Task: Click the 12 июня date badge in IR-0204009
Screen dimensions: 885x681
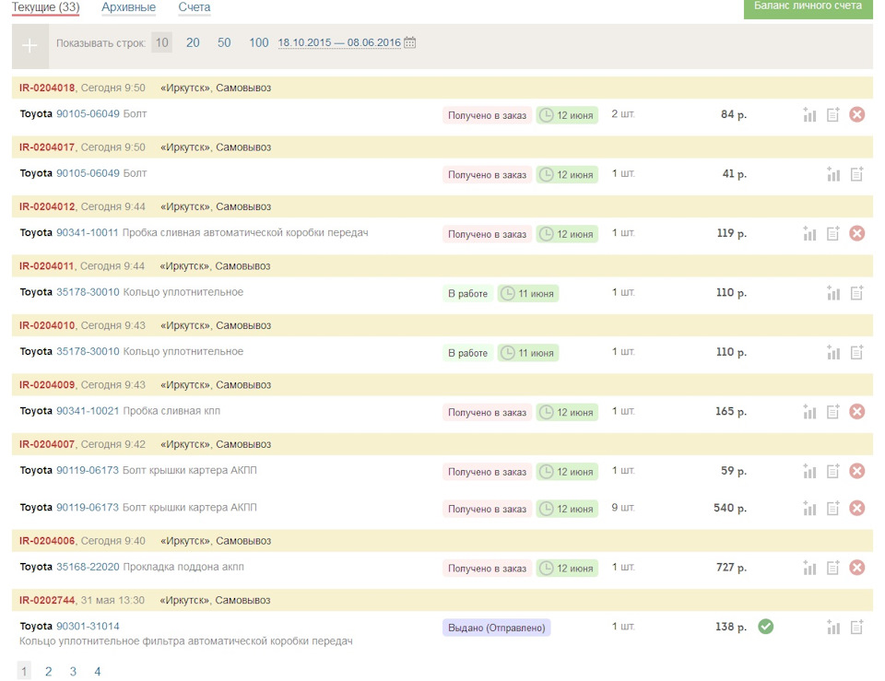Action: click(x=567, y=413)
